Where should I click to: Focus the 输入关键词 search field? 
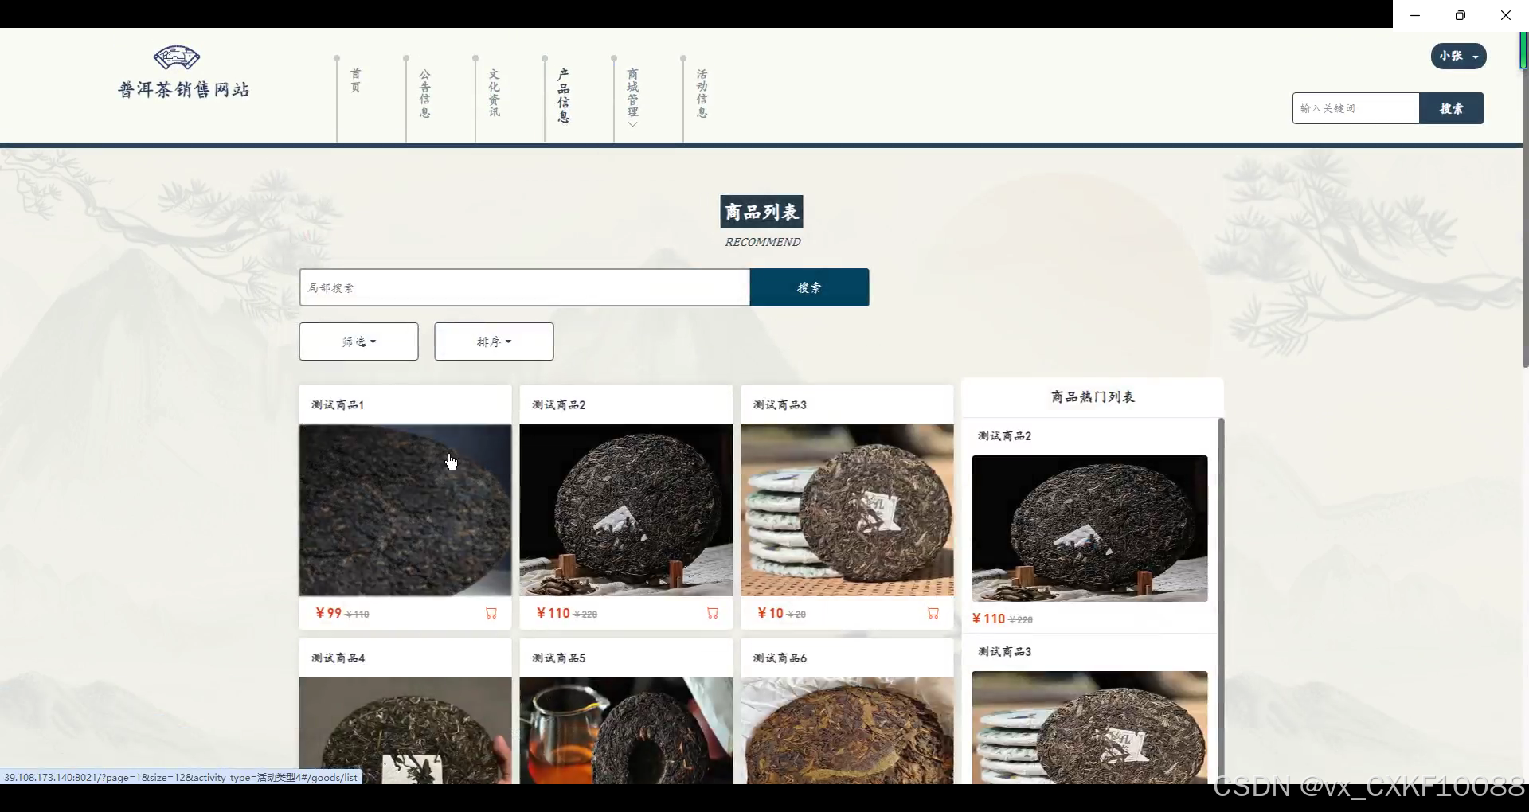pos(1355,108)
